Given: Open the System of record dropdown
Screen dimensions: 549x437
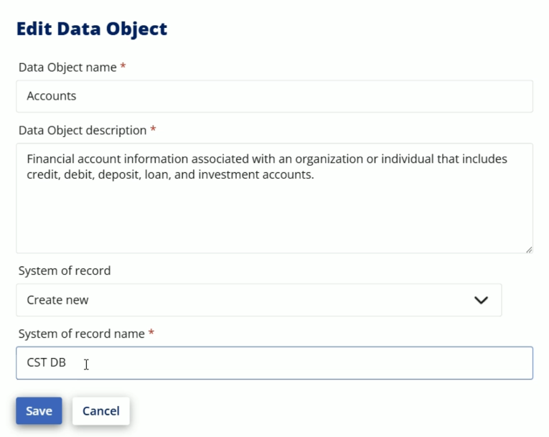Looking at the screenshot, I should pyautogui.click(x=259, y=300).
